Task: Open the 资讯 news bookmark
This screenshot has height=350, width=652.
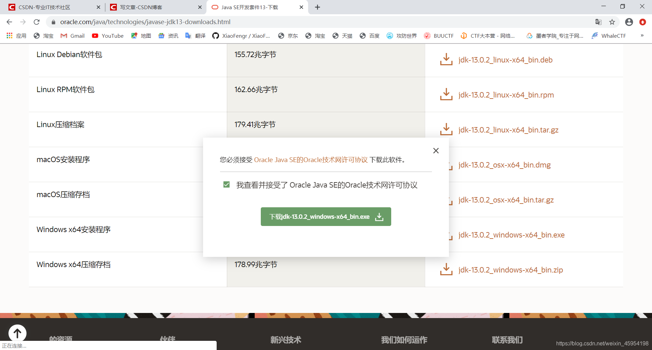Action: (168, 36)
